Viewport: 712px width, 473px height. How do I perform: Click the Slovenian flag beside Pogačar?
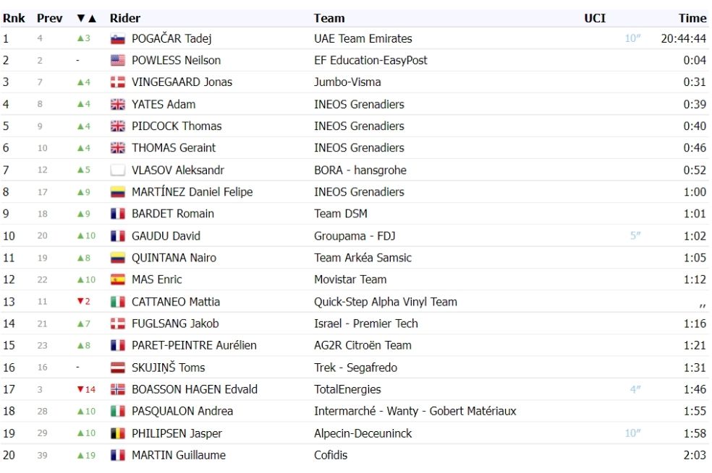click(x=118, y=39)
